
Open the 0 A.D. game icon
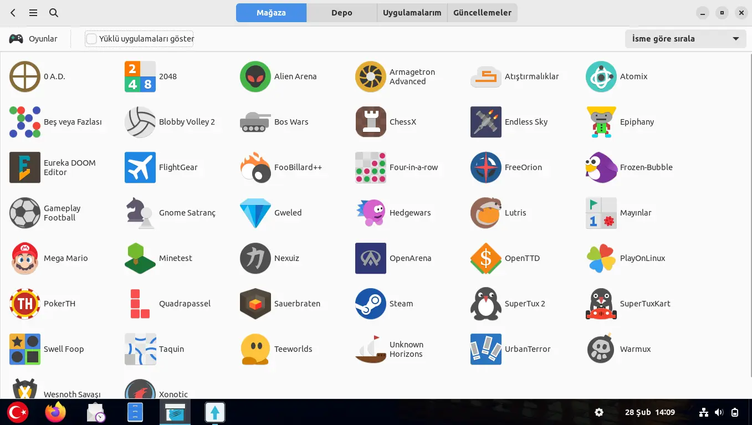(x=25, y=76)
